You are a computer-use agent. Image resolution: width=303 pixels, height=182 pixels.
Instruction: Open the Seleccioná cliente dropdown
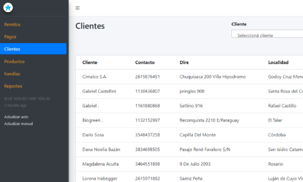coord(267,34)
